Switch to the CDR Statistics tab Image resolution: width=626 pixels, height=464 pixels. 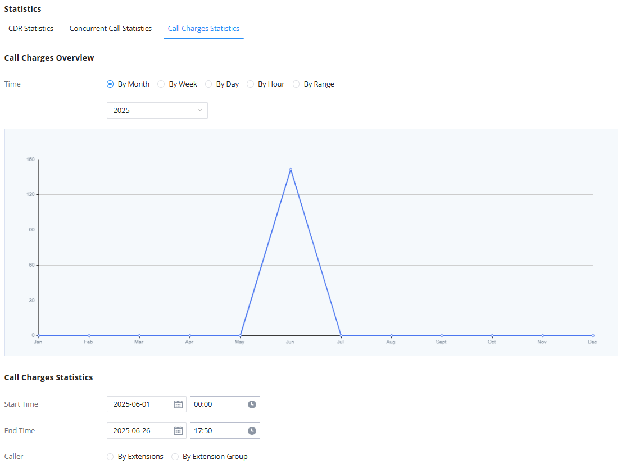point(31,28)
